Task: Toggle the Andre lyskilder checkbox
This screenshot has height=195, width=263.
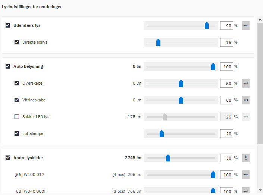Action: 8,158
